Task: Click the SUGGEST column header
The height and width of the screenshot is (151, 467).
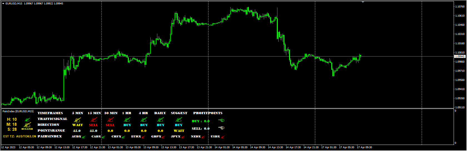Action: (179, 113)
